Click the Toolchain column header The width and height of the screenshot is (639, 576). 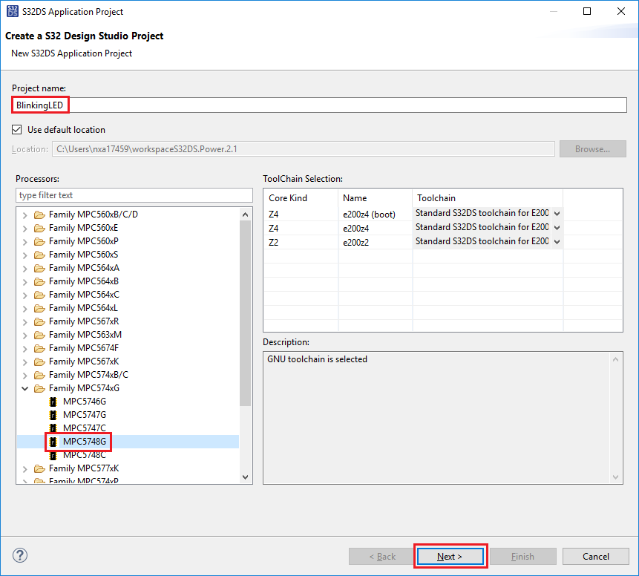488,198
